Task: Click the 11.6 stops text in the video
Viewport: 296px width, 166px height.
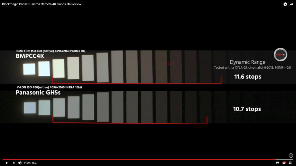Action: [247, 77]
